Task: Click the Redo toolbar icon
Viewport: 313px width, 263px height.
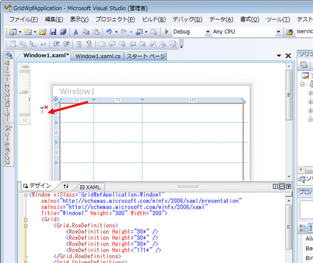Action: point(124,32)
